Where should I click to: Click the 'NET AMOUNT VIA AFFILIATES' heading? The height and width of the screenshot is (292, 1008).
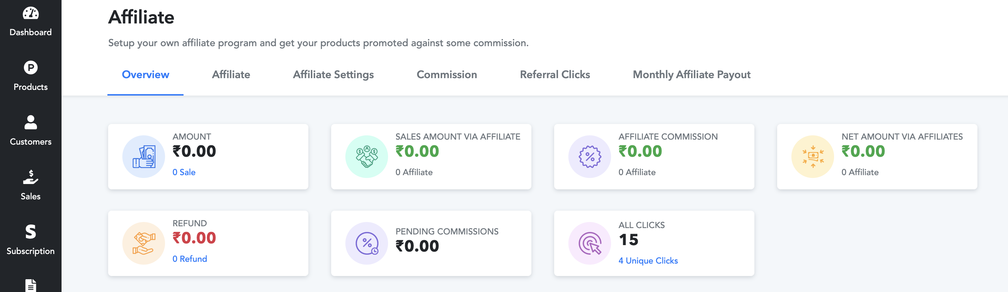click(902, 137)
